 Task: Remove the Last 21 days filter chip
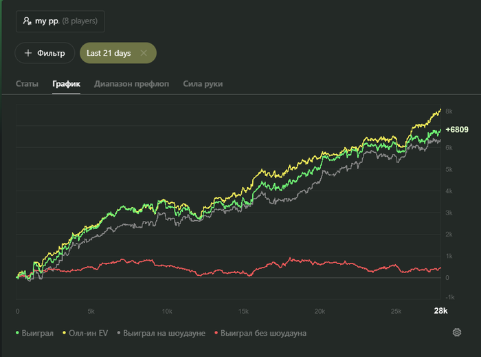(144, 53)
